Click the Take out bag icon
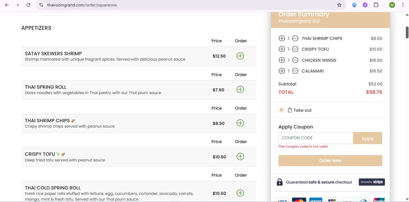The width and height of the screenshot is (409, 202). 290,110
